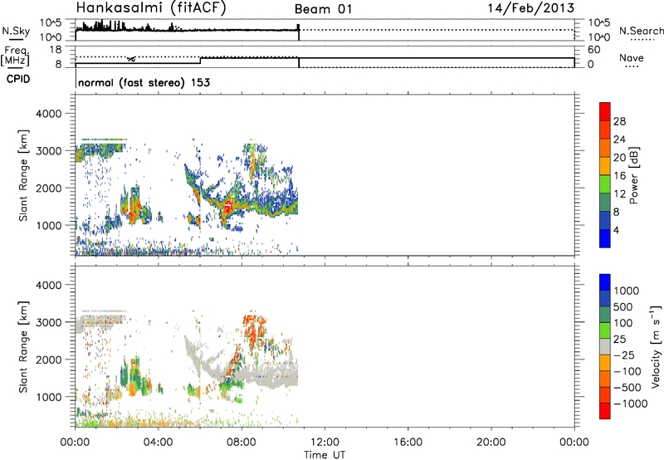Click the 60 tick on the Nave axis
This screenshot has width=664, height=460.
(593, 50)
